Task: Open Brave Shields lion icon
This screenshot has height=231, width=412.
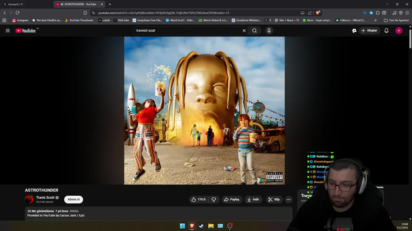Action: pos(318,13)
